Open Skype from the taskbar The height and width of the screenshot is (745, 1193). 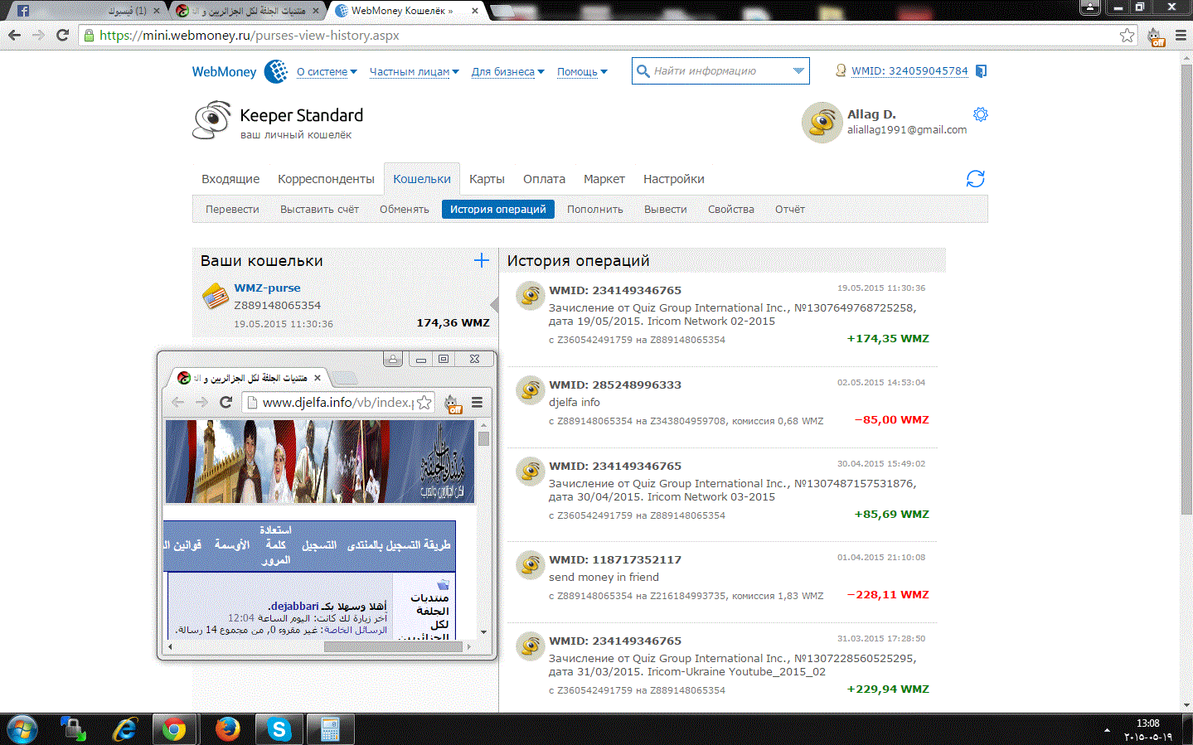[x=279, y=729]
